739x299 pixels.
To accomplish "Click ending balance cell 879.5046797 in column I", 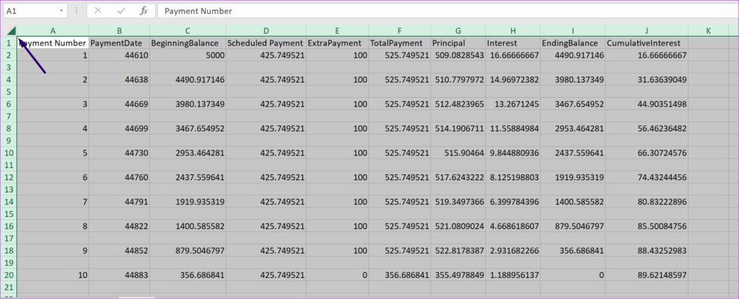I will [572, 226].
